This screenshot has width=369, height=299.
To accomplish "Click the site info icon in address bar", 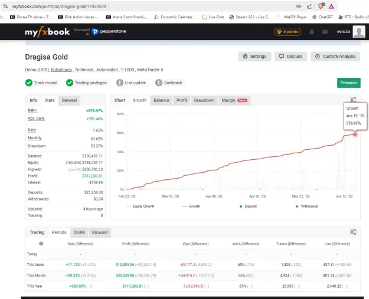I will click(x=5, y=6).
